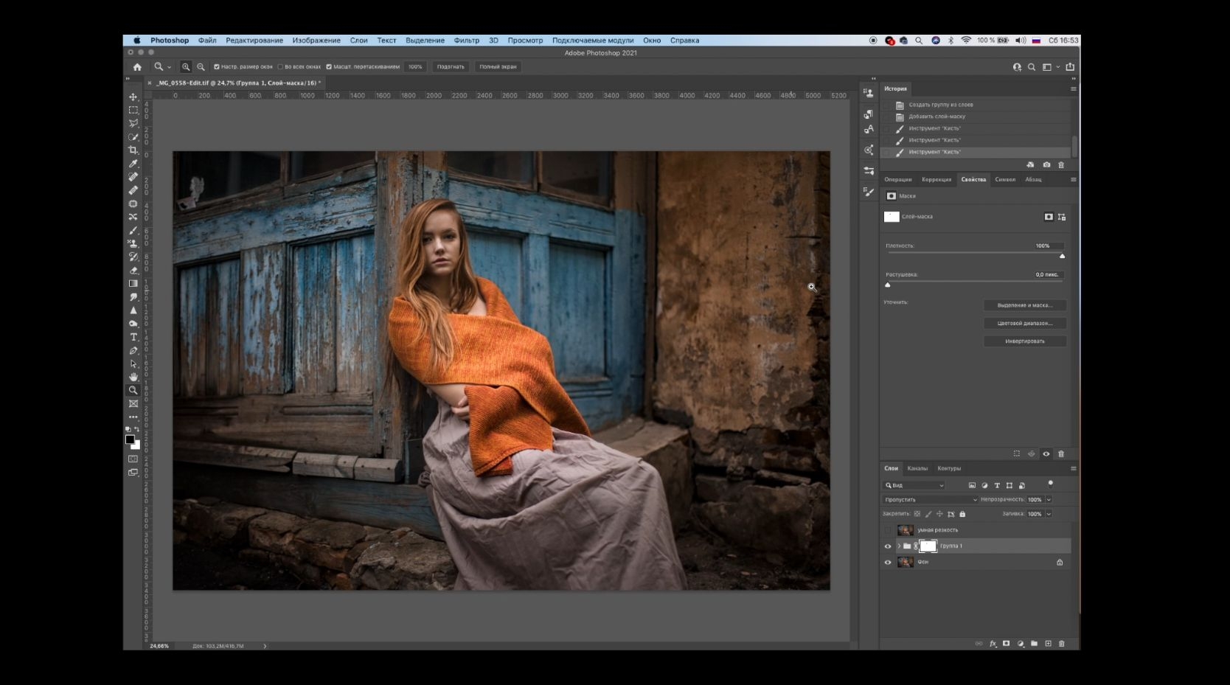Select the Pen tool
The height and width of the screenshot is (685, 1230).
pos(133,350)
